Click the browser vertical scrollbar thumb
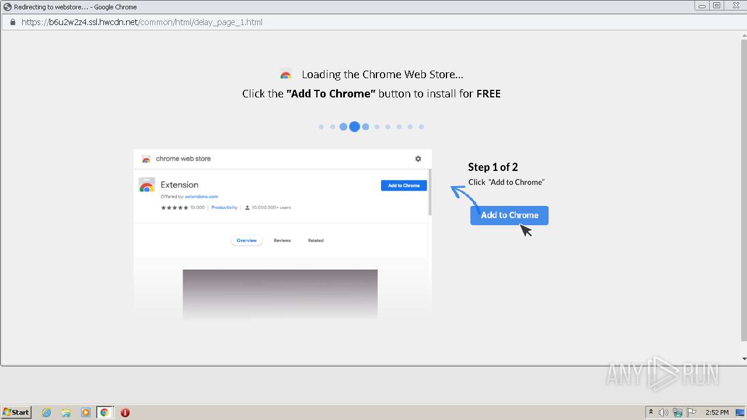 pos(743,190)
